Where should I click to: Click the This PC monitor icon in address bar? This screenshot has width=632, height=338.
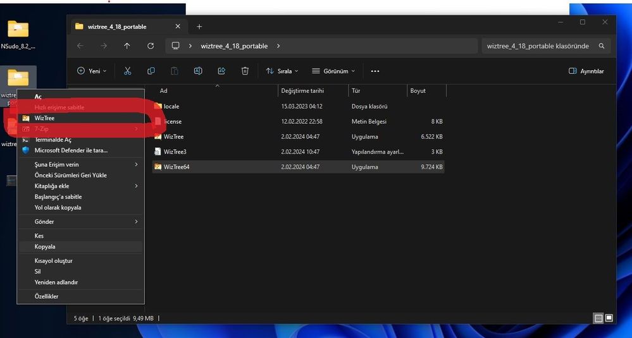[x=175, y=46]
